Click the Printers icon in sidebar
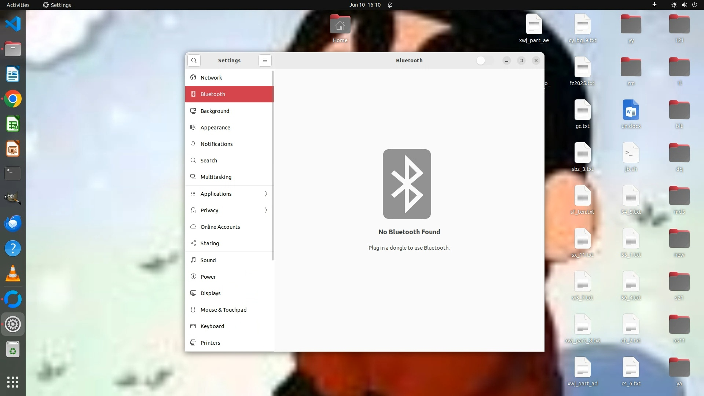This screenshot has height=396, width=704. [193, 342]
